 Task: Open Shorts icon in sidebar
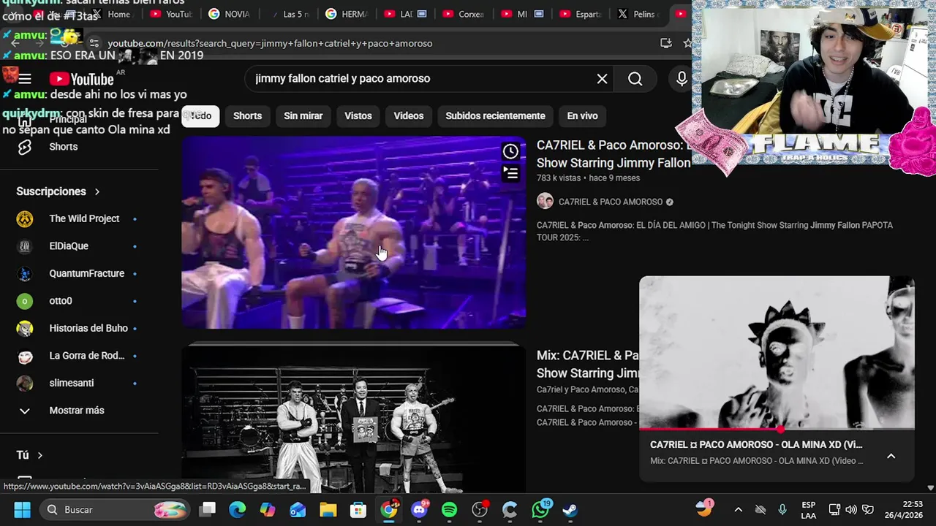coord(25,147)
